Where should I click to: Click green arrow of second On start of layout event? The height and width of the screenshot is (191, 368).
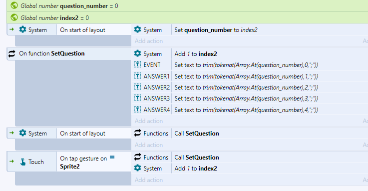[12, 133]
